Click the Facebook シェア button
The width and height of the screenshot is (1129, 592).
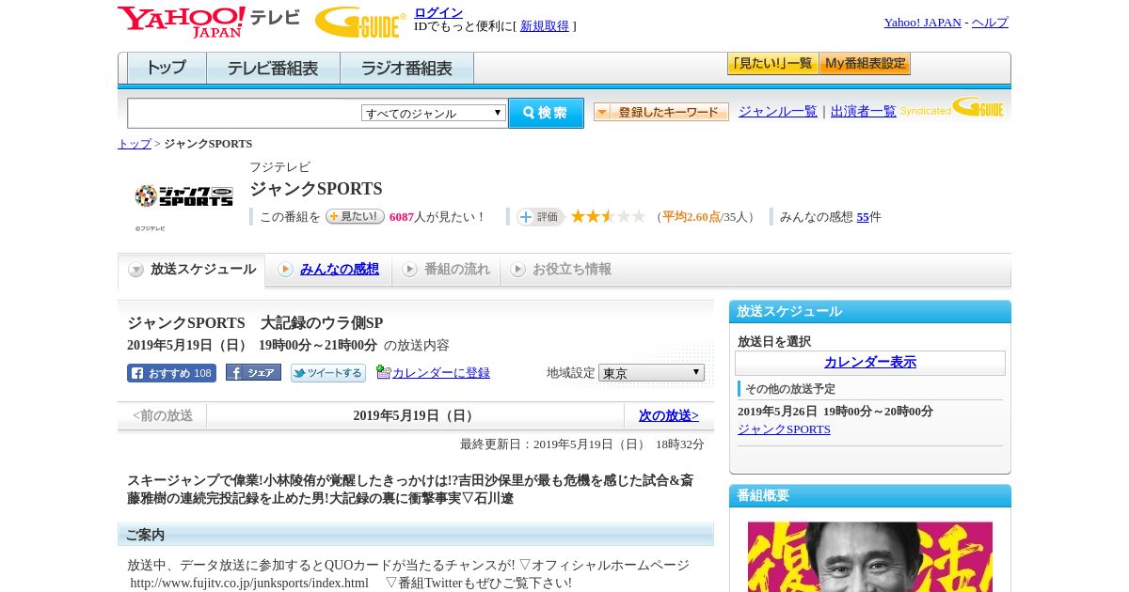point(253,373)
